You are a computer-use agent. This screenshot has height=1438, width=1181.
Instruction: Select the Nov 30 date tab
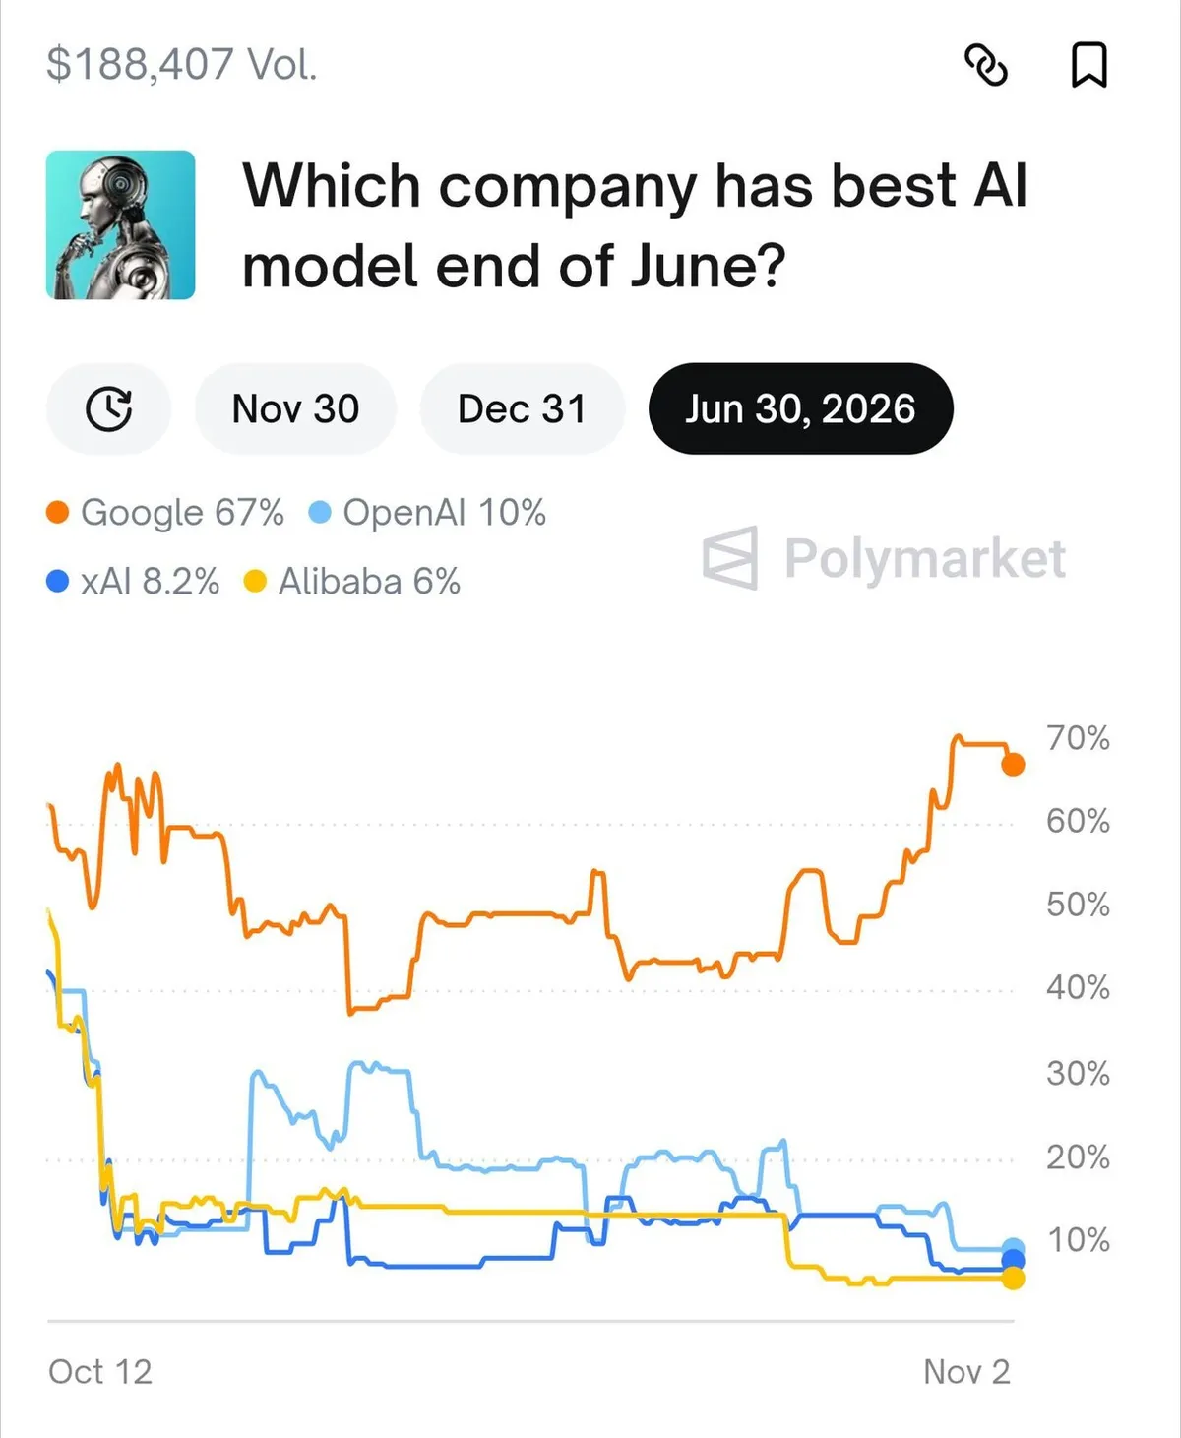(x=295, y=408)
